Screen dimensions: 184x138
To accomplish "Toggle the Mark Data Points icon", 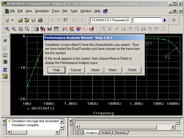I will click(85, 29).
